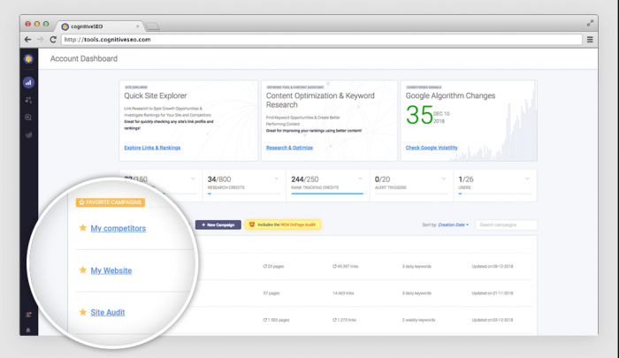Click the Research Credits progress bar
619x358 pixels.
click(x=244, y=194)
